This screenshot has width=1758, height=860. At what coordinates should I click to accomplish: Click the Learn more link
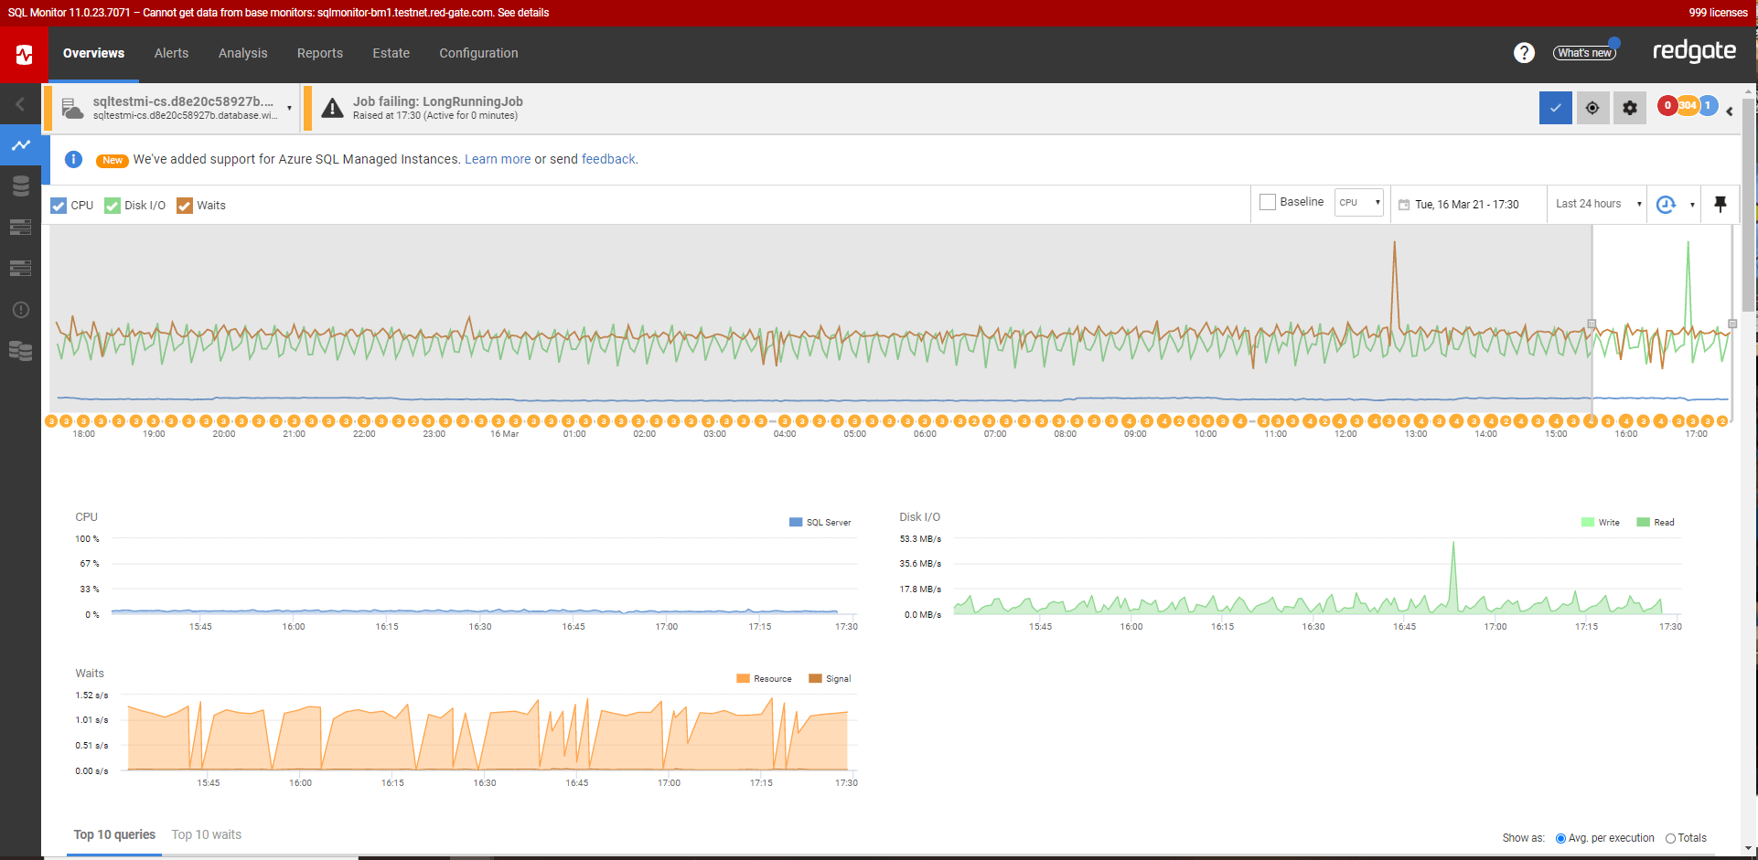click(497, 159)
